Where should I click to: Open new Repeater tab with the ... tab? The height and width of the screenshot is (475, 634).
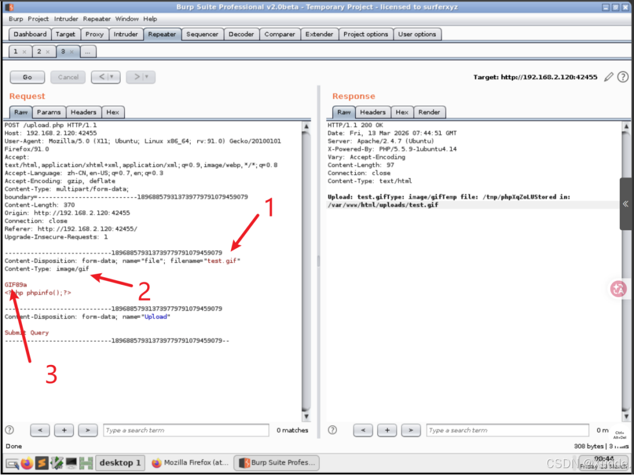click(88, 52)
